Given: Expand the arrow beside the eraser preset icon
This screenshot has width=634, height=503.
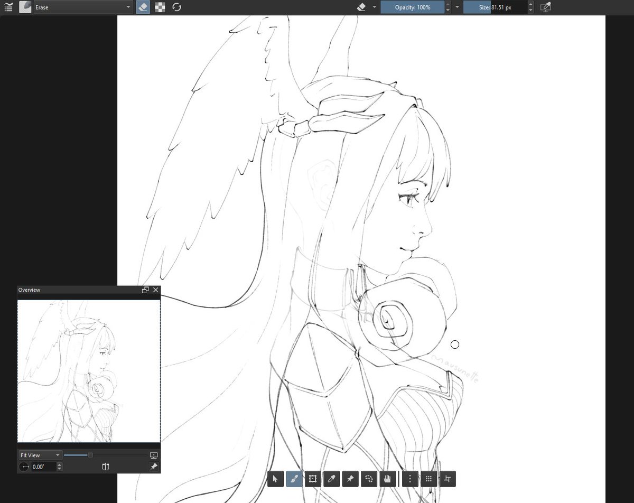Looking at the screenshot, I should [375, 7].
